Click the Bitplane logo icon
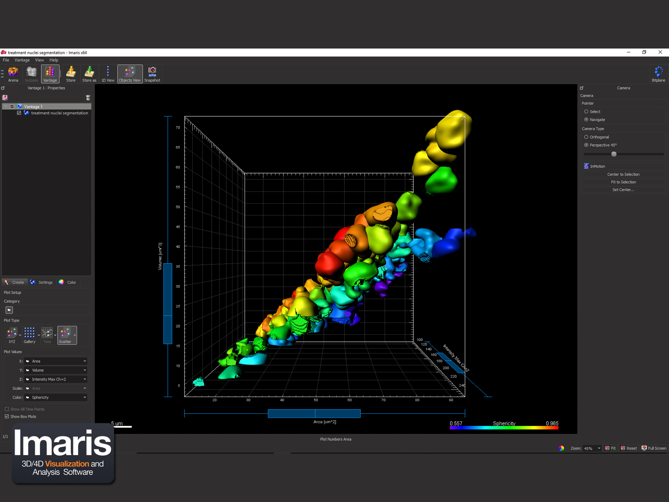The image size is (669, 502). point(658,74)
